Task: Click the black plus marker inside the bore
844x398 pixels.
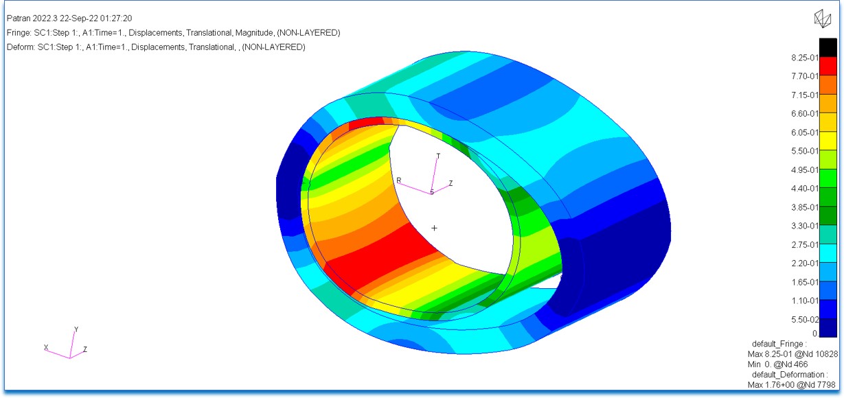Action: click(x=434, y=228)
